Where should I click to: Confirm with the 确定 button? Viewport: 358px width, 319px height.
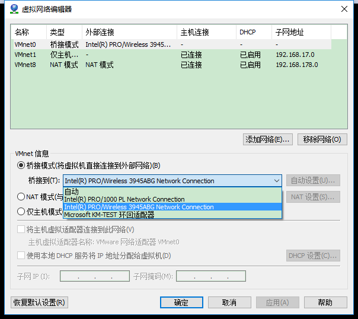coord(181,302)
